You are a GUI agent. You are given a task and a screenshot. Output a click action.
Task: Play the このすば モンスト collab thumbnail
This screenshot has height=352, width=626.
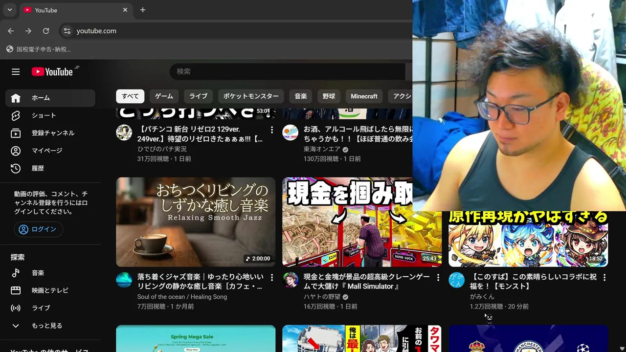[x=528, y=239]
